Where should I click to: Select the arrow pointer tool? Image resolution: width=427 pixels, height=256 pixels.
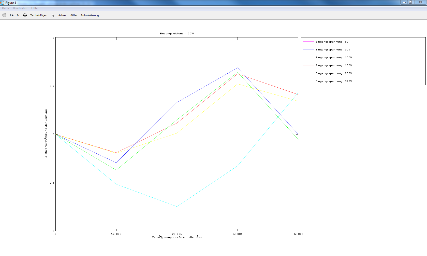(x=53, y=15)
